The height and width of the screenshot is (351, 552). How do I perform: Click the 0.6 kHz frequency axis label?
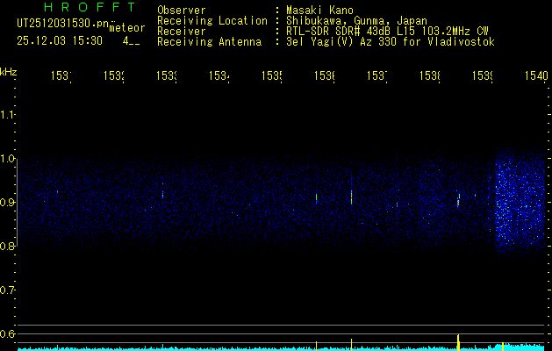tap(7, 333)
